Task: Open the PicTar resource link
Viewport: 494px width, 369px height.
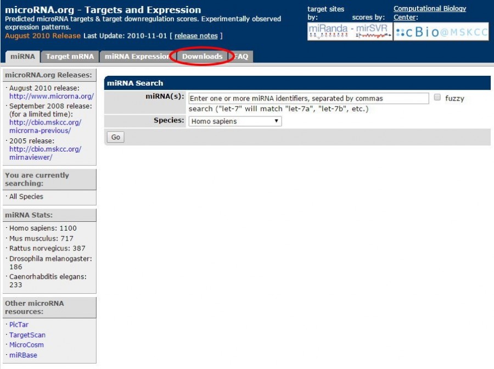Action: pyautogui.click(x=18, y=325)
